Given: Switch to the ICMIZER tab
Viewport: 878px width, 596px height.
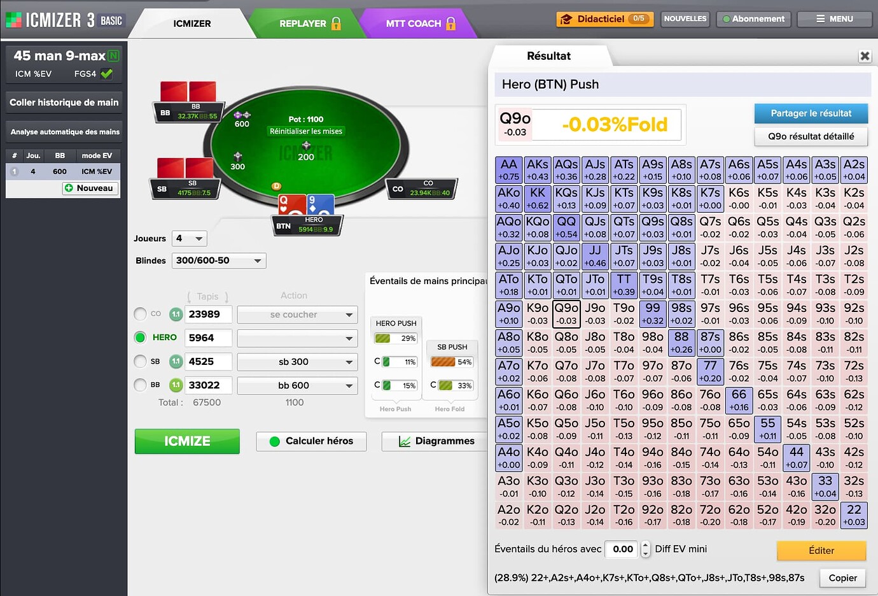Looking at the screenshot, I should tap(192, 24).
